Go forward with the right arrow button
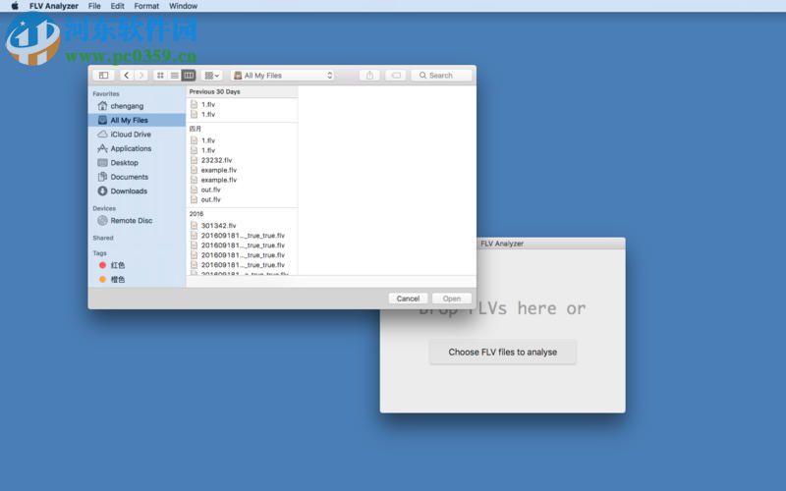 tap(140, 76)
